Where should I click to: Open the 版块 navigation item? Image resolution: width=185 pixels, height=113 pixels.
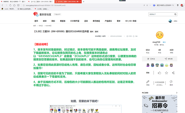tap(45, 21)
